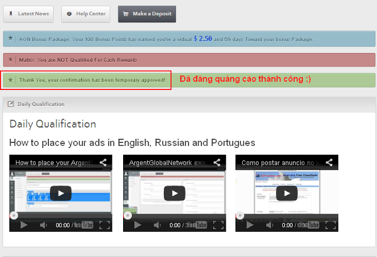377x257 pixels.
Task: Start the 'Como postar anuncio' video center play
Action: point(287,193)
